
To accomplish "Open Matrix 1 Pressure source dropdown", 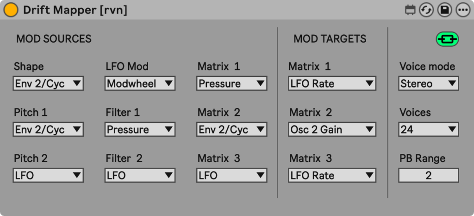I will (x=231, y=84).
